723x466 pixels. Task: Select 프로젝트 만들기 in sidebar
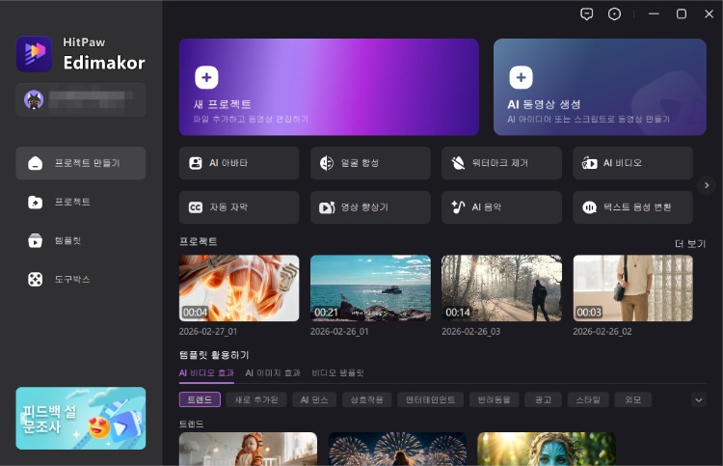click(81, 163)
